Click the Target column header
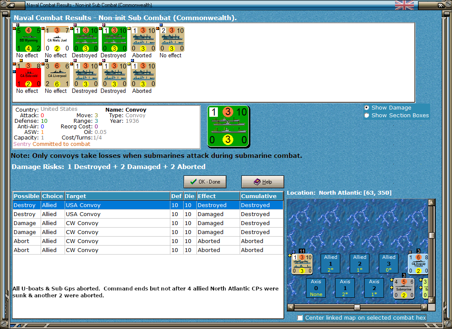 [117, 196]
